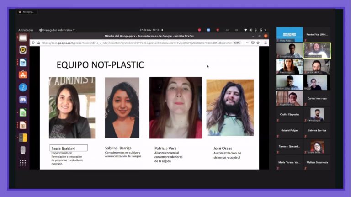Launch Discord from the dock
Screen dimensions: 351x197
pyautogui.click(x=23, y=100)
